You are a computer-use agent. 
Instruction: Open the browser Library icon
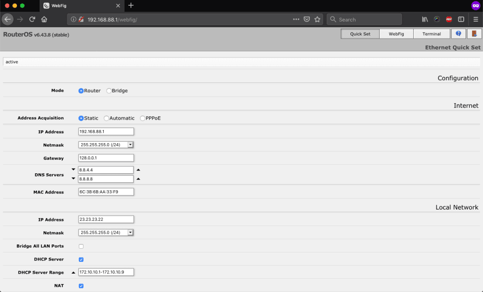tap(425, 19)
